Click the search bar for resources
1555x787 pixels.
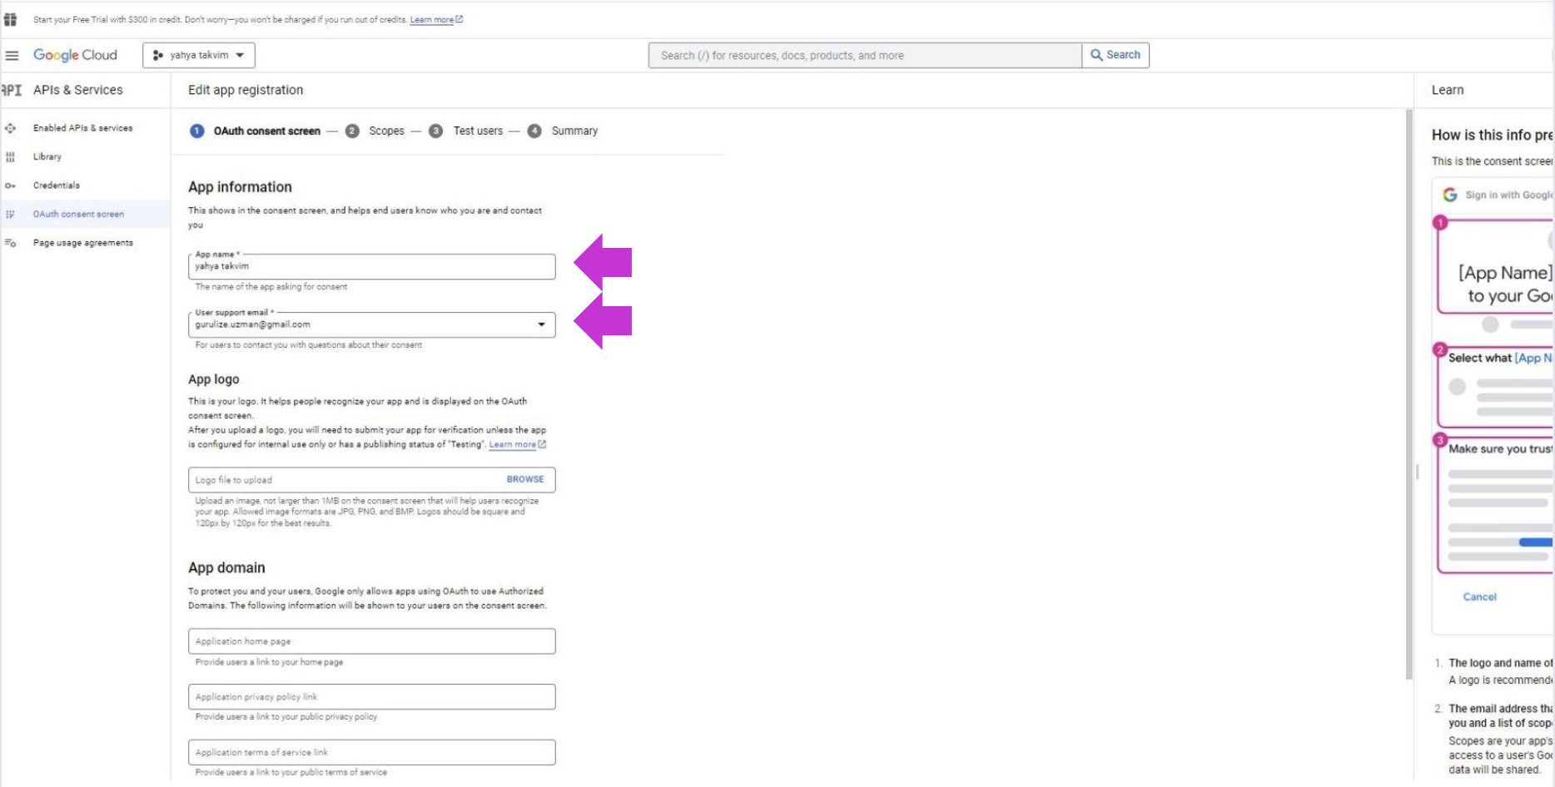865,55
